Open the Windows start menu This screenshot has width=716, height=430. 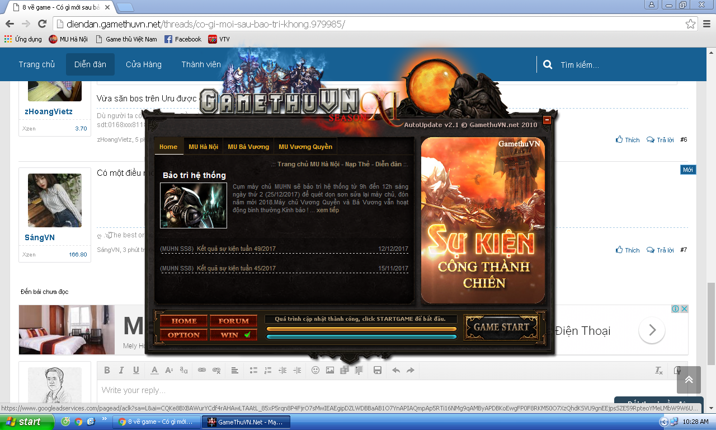tap(27, 422)
